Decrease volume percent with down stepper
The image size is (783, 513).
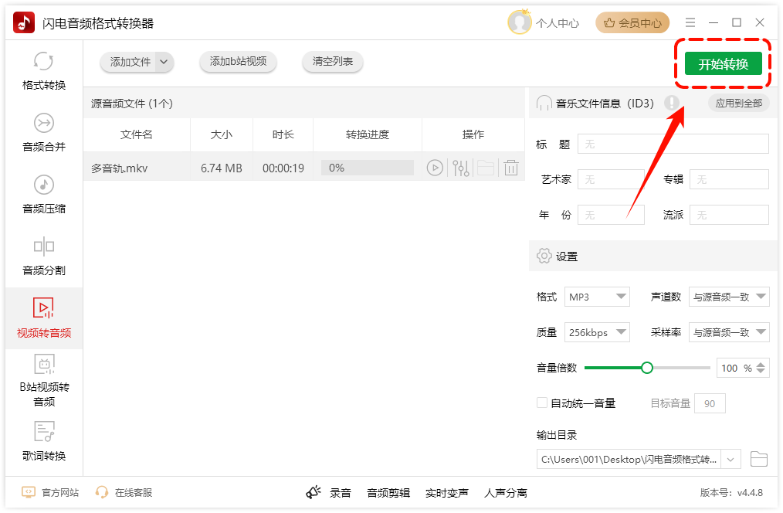click(x=761, y=371)
